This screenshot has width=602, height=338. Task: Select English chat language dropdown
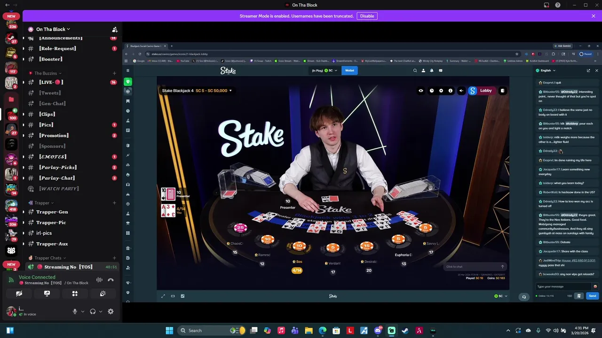pyautogui.click(x=546, y=70)
